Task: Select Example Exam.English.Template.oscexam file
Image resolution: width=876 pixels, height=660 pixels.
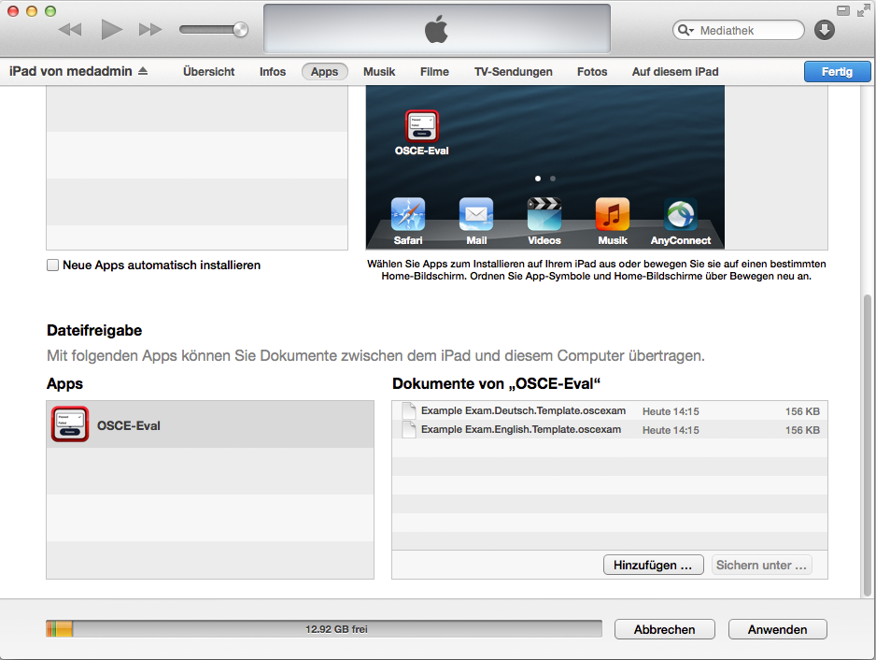Action: tap(610, 429)
